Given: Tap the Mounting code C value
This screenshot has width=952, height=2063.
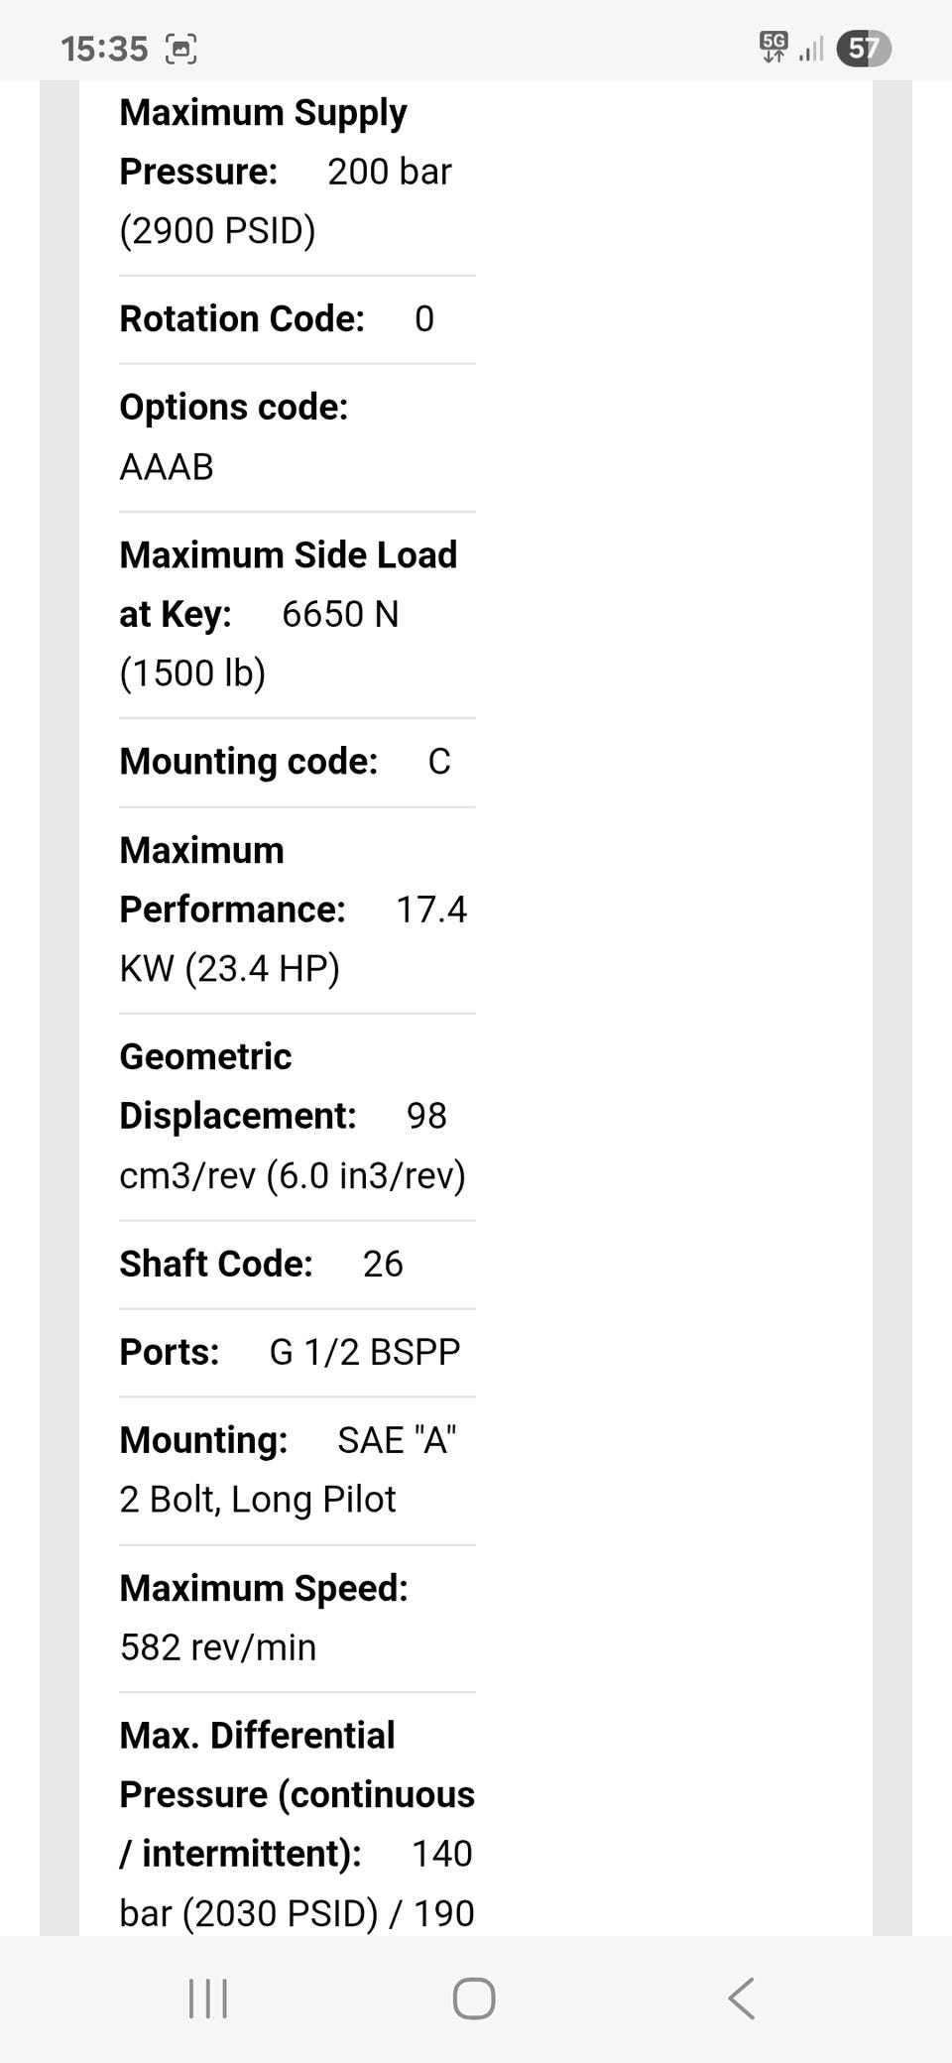Looking at the screenshot, I should pos(439,762).
